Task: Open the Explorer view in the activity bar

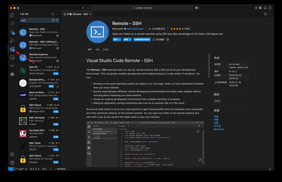Action: [12, 15]
